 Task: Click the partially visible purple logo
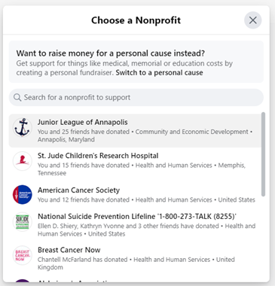click(x=23, y=281)
